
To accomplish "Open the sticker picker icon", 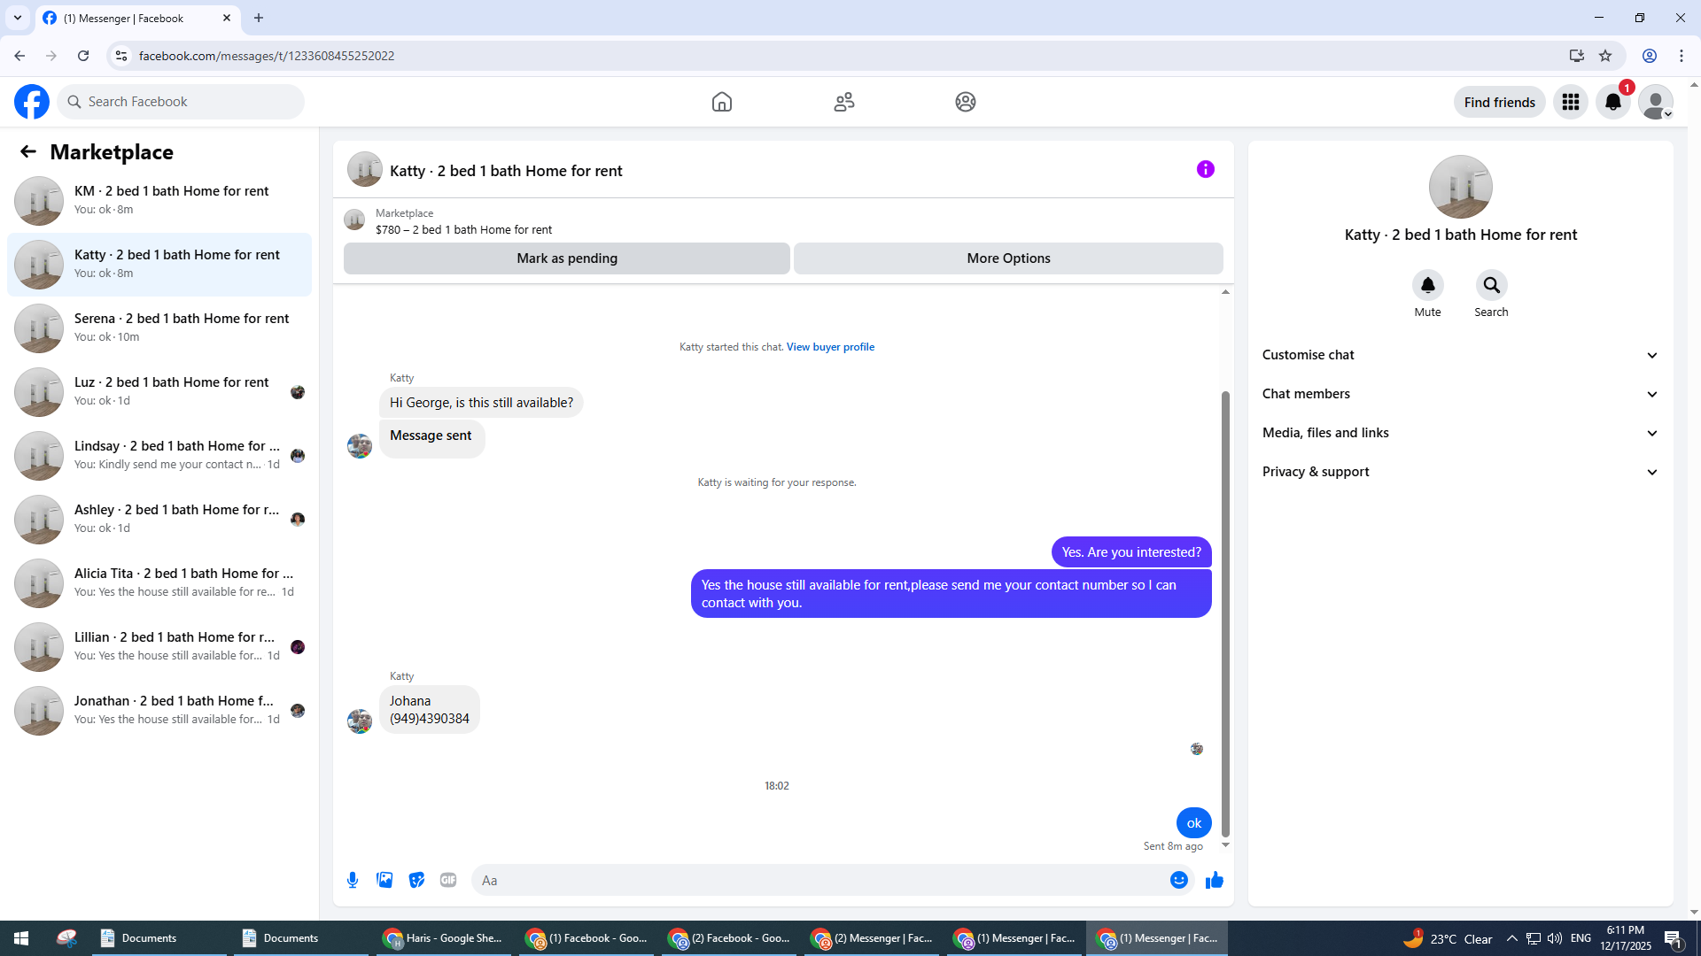I will [x=416, y=880].
